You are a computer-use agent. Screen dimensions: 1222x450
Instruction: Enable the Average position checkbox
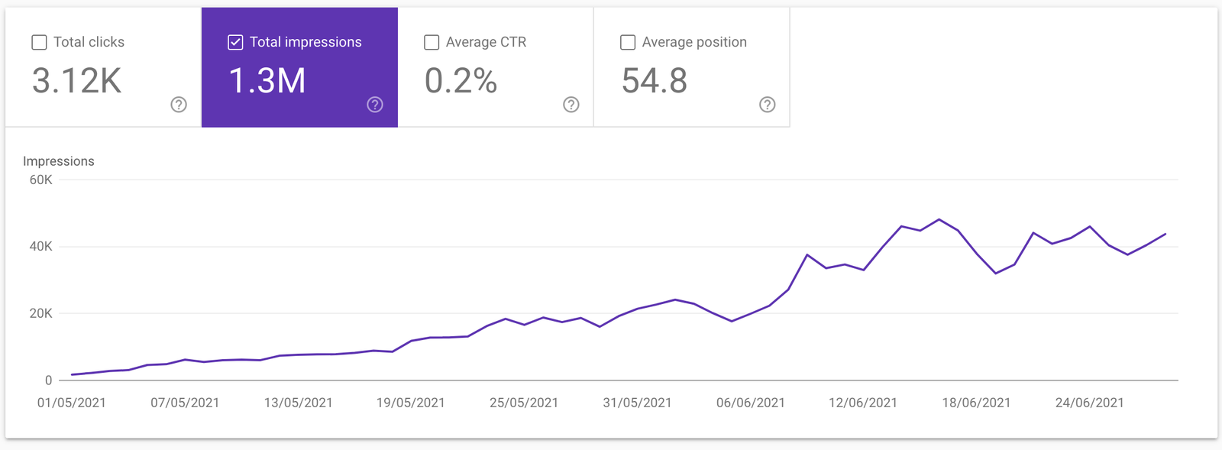point(628,42)
